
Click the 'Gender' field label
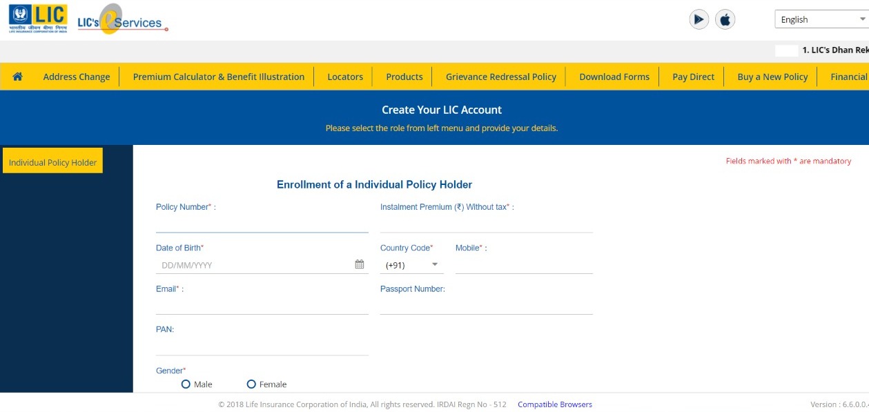[x=171, y=371]
